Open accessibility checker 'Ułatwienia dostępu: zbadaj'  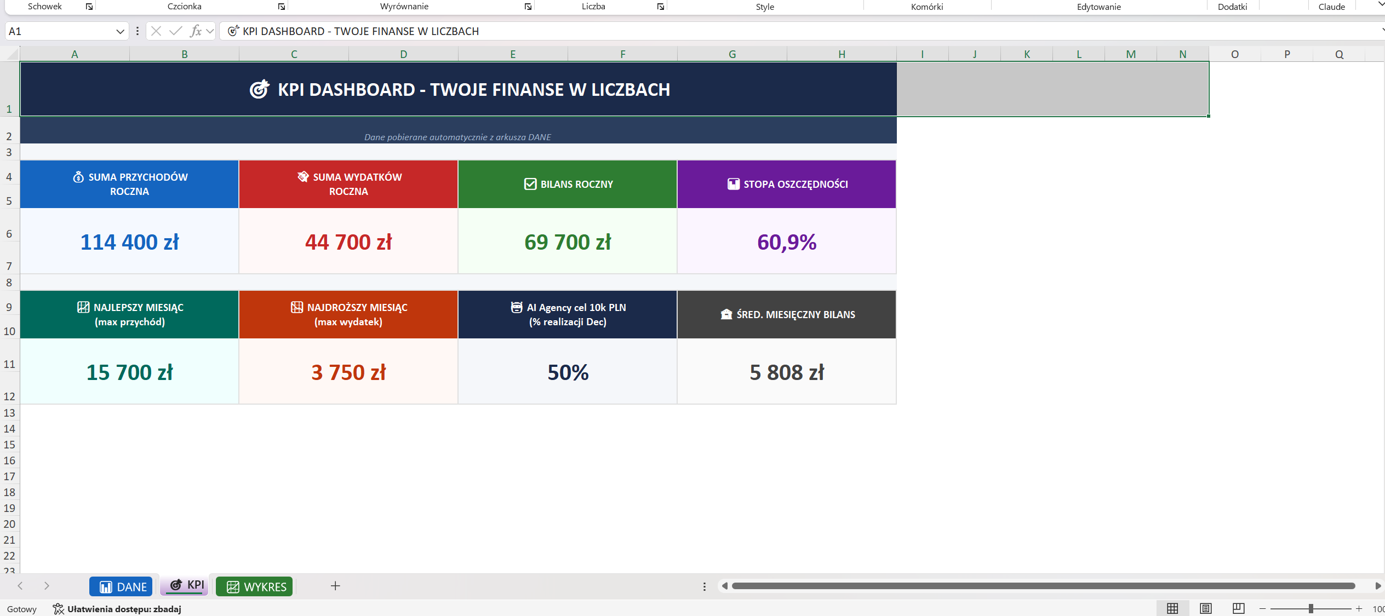point(117,609)
